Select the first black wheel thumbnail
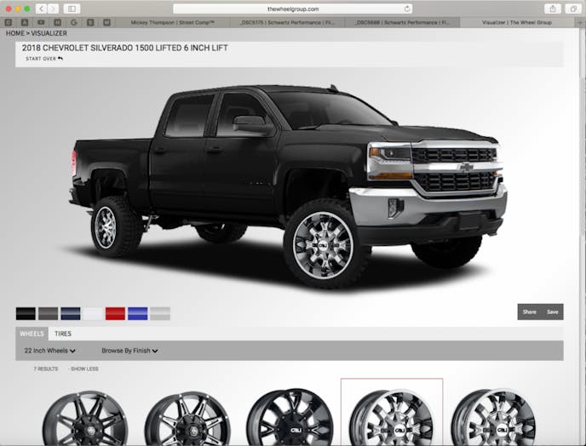 coord(84,419)
